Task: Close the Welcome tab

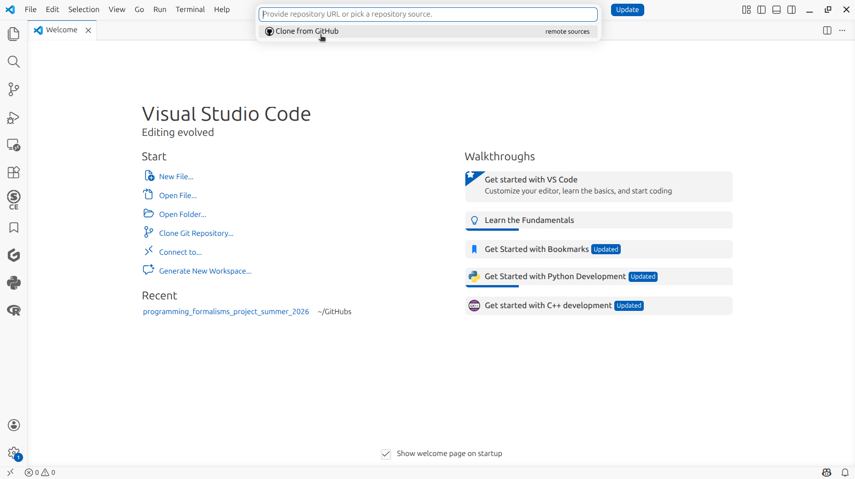Action: [x=88, y=30]
